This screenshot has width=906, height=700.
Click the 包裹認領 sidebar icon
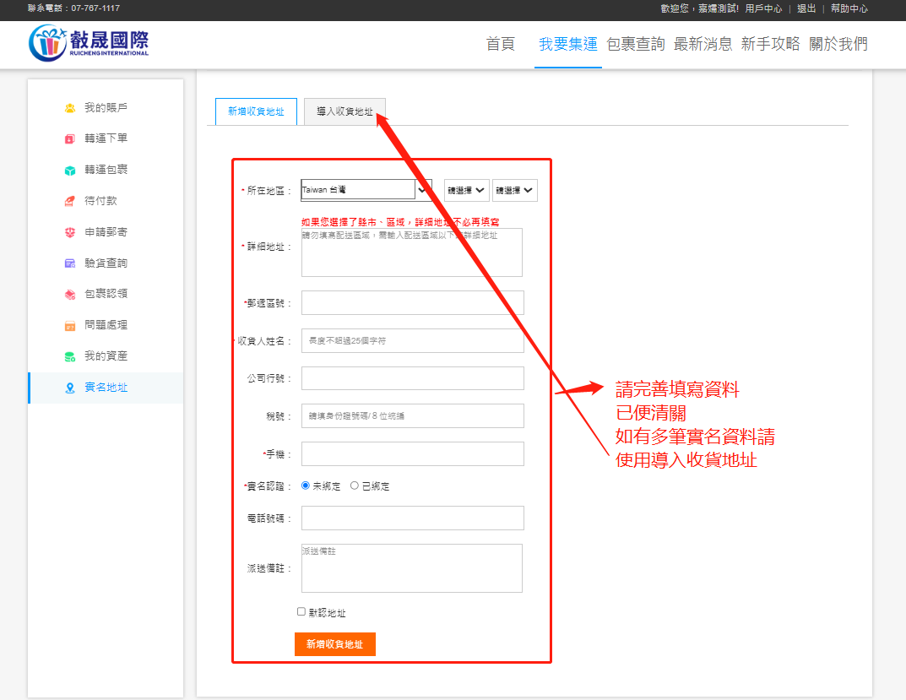pos(70,294)
